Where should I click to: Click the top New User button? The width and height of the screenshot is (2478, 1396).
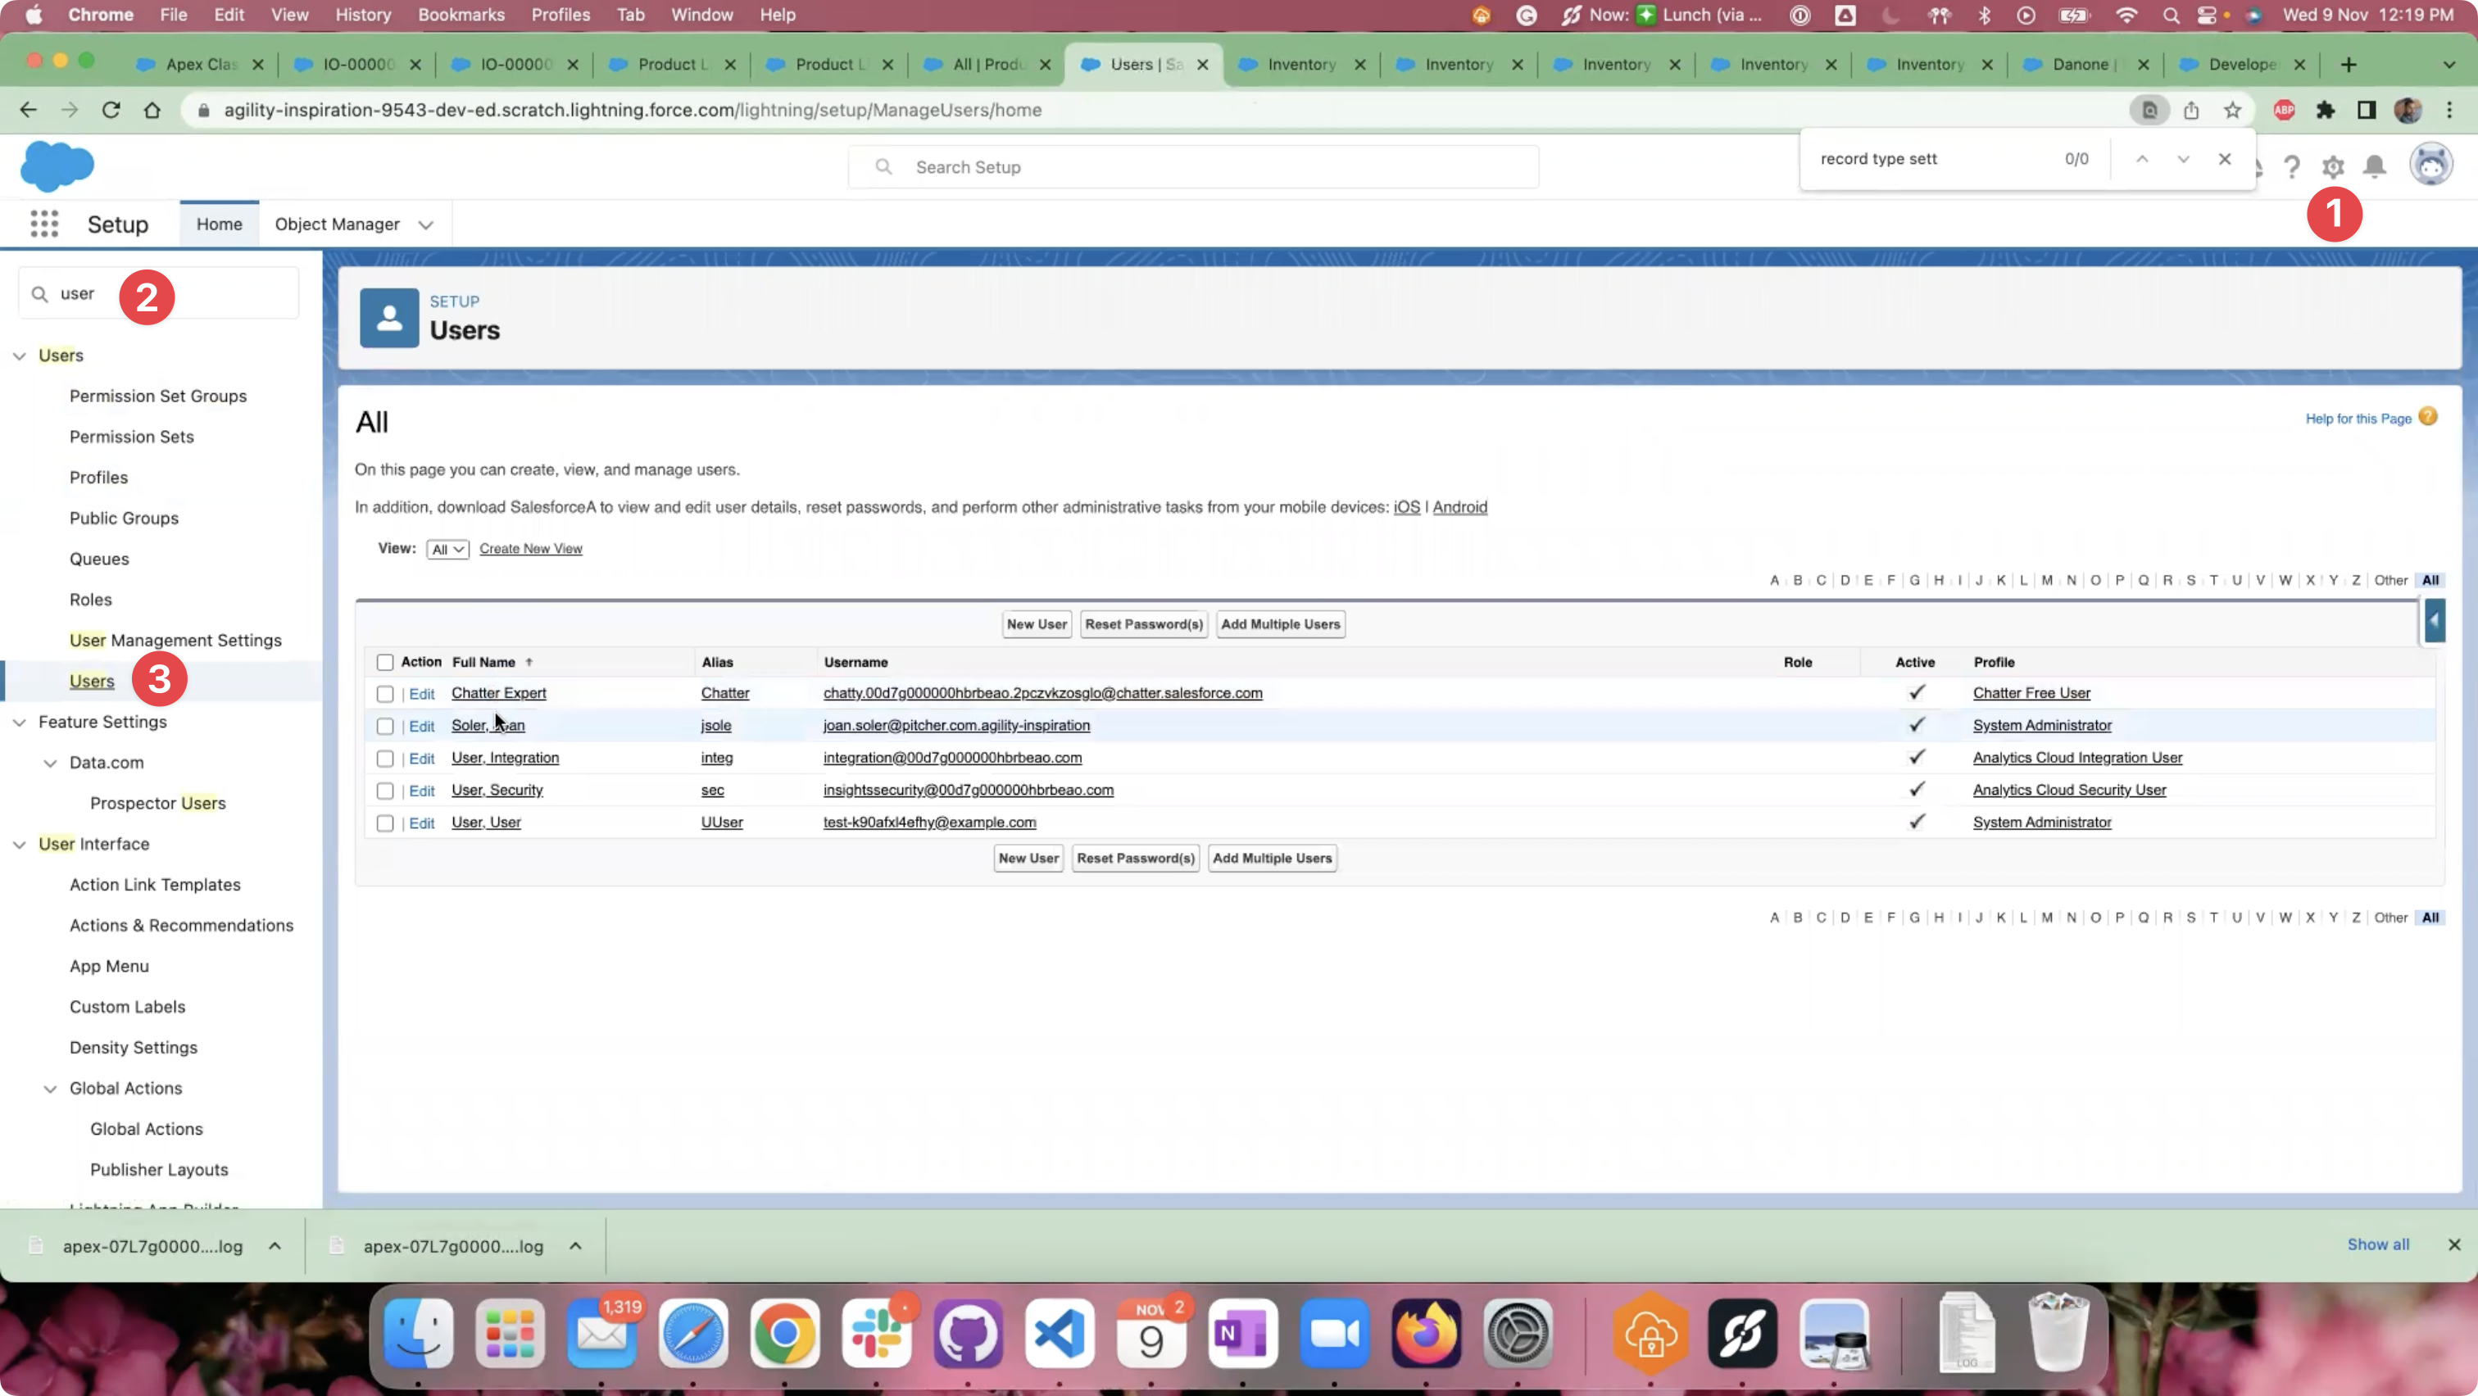[1036, 624]
